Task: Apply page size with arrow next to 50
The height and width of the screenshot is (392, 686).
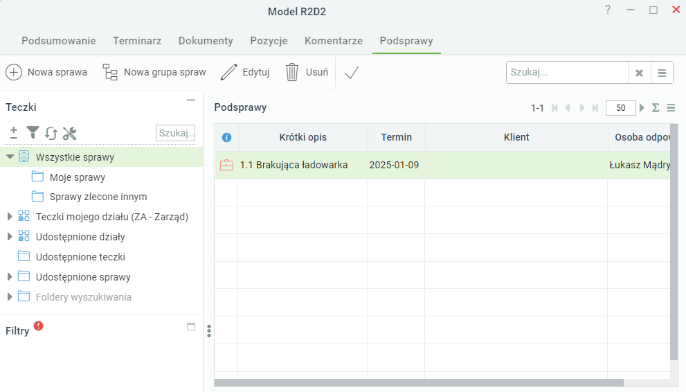Action: coord(642,107)
